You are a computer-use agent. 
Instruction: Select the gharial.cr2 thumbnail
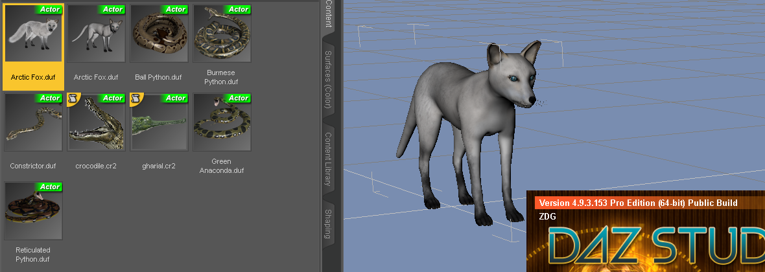coord(159,122)
